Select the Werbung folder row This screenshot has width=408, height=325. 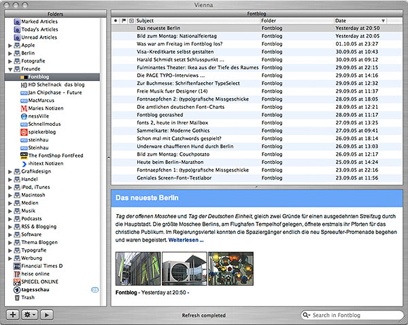(52, 258)
